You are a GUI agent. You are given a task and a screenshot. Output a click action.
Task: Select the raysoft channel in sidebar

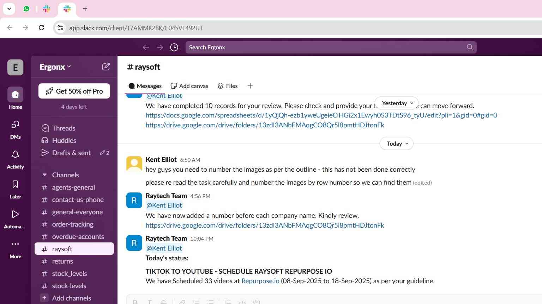click(x=74, y=249)
